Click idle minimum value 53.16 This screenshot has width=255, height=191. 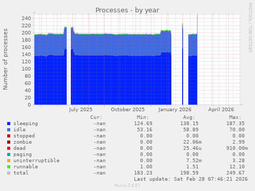145,130
